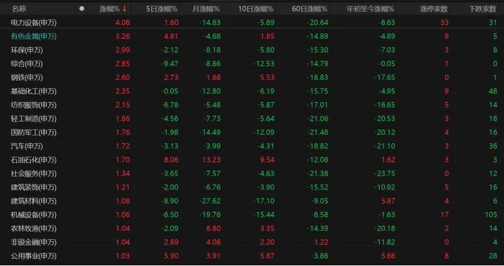
Task: Select the 汽车(申万) row name
Action: click(x=27, y=146)
